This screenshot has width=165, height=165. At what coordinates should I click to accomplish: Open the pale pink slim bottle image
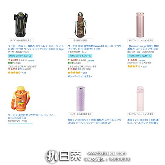pos(140,99)
